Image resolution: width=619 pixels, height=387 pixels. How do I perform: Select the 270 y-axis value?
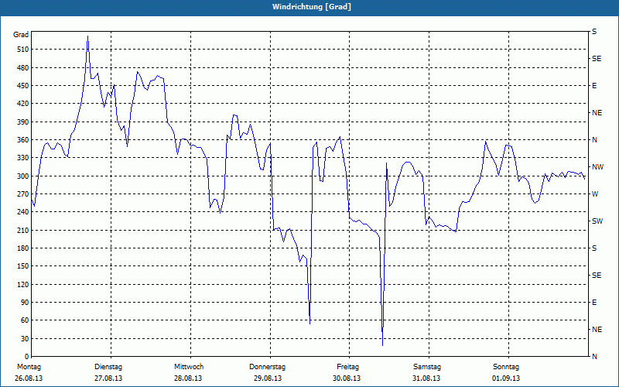tap(23, 194)
